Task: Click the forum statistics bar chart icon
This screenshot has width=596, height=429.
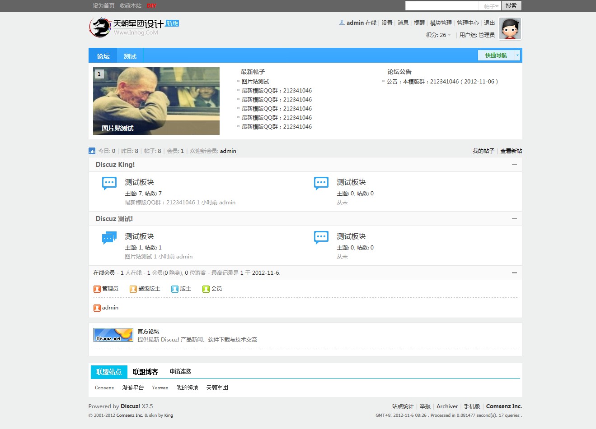Action: 92,151
